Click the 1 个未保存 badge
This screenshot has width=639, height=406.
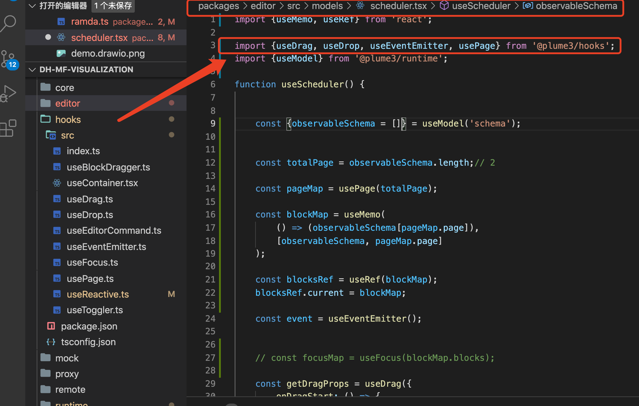[x=113, y=5]
